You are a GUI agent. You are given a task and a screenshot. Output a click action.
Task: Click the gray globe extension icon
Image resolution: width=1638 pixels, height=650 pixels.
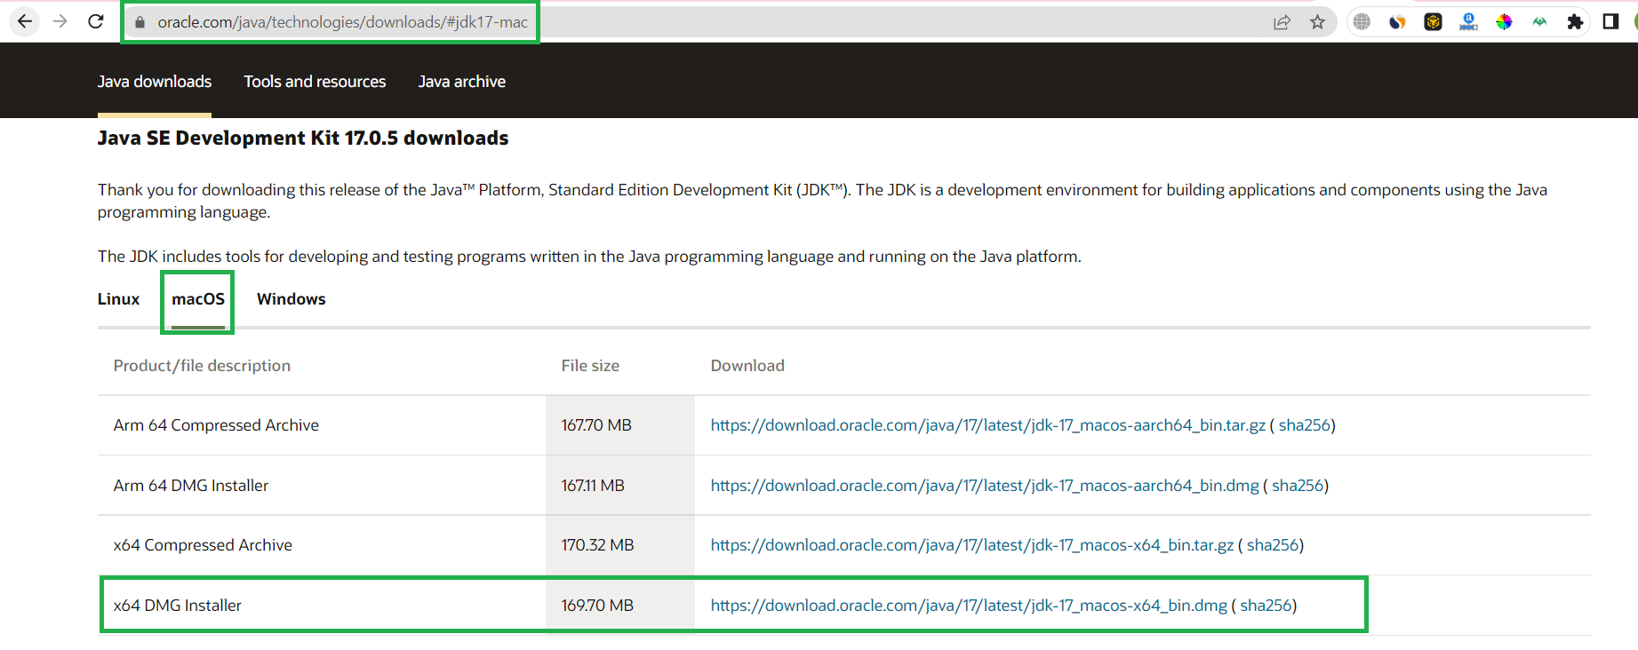click(1362, 22)
